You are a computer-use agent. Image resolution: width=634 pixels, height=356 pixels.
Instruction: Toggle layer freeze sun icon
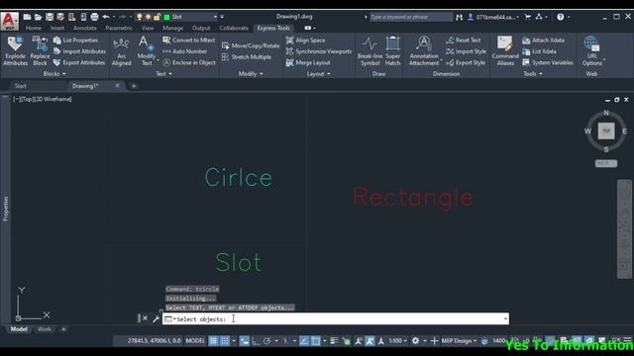(148, 17)
